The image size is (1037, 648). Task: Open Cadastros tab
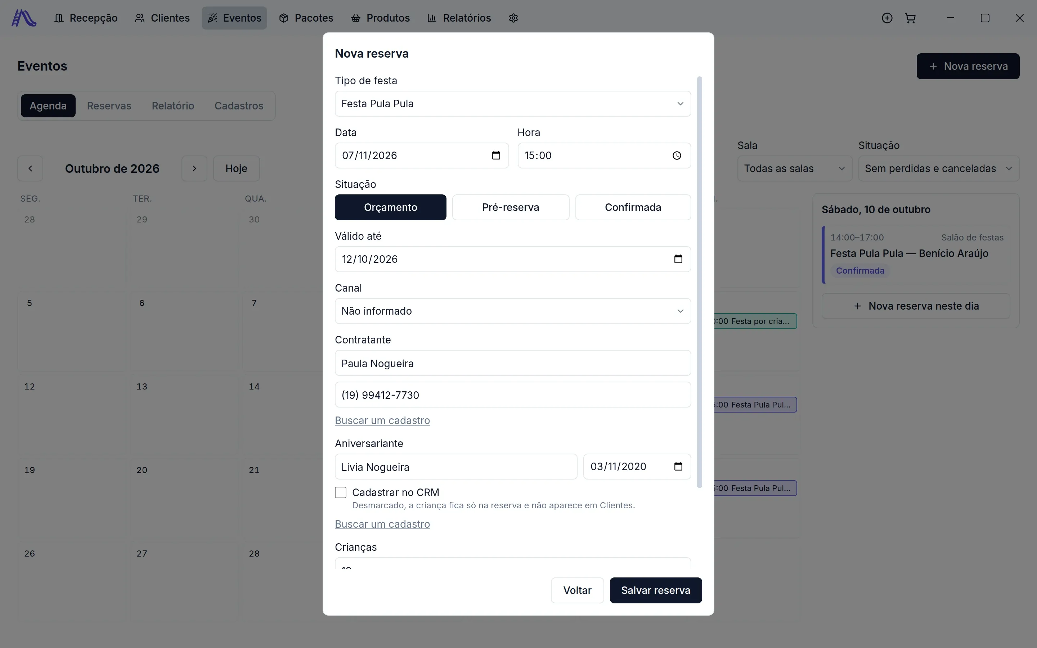[239, 106]
